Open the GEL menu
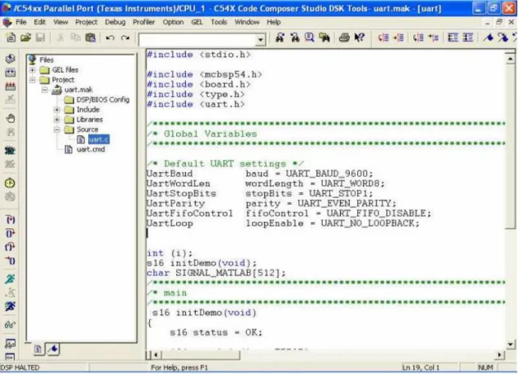The height and width of the screenshot is (374, 521). (x=196, y=22)
